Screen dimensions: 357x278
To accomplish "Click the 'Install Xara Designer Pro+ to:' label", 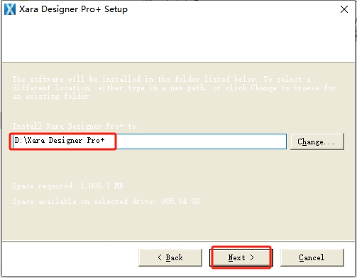I will coord(76,126).
